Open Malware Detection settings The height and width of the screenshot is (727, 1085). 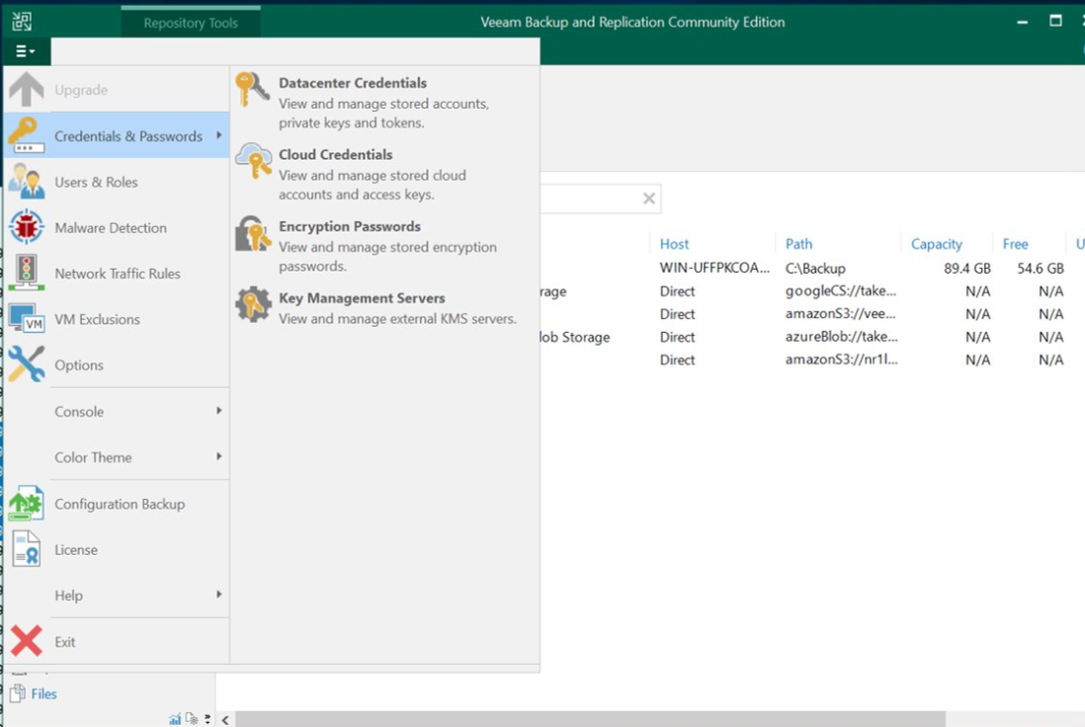117,227
